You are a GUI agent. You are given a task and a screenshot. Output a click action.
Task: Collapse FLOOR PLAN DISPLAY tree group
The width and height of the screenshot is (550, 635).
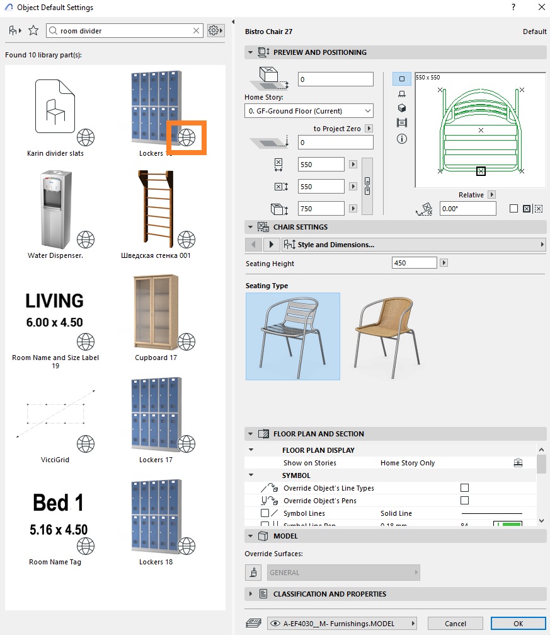(x=251, y=450)
